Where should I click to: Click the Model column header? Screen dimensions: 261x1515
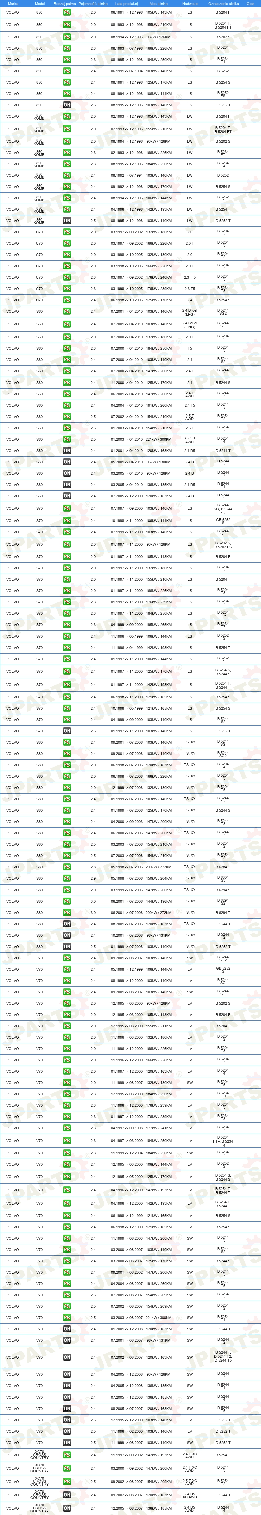(x=40, y=4)
